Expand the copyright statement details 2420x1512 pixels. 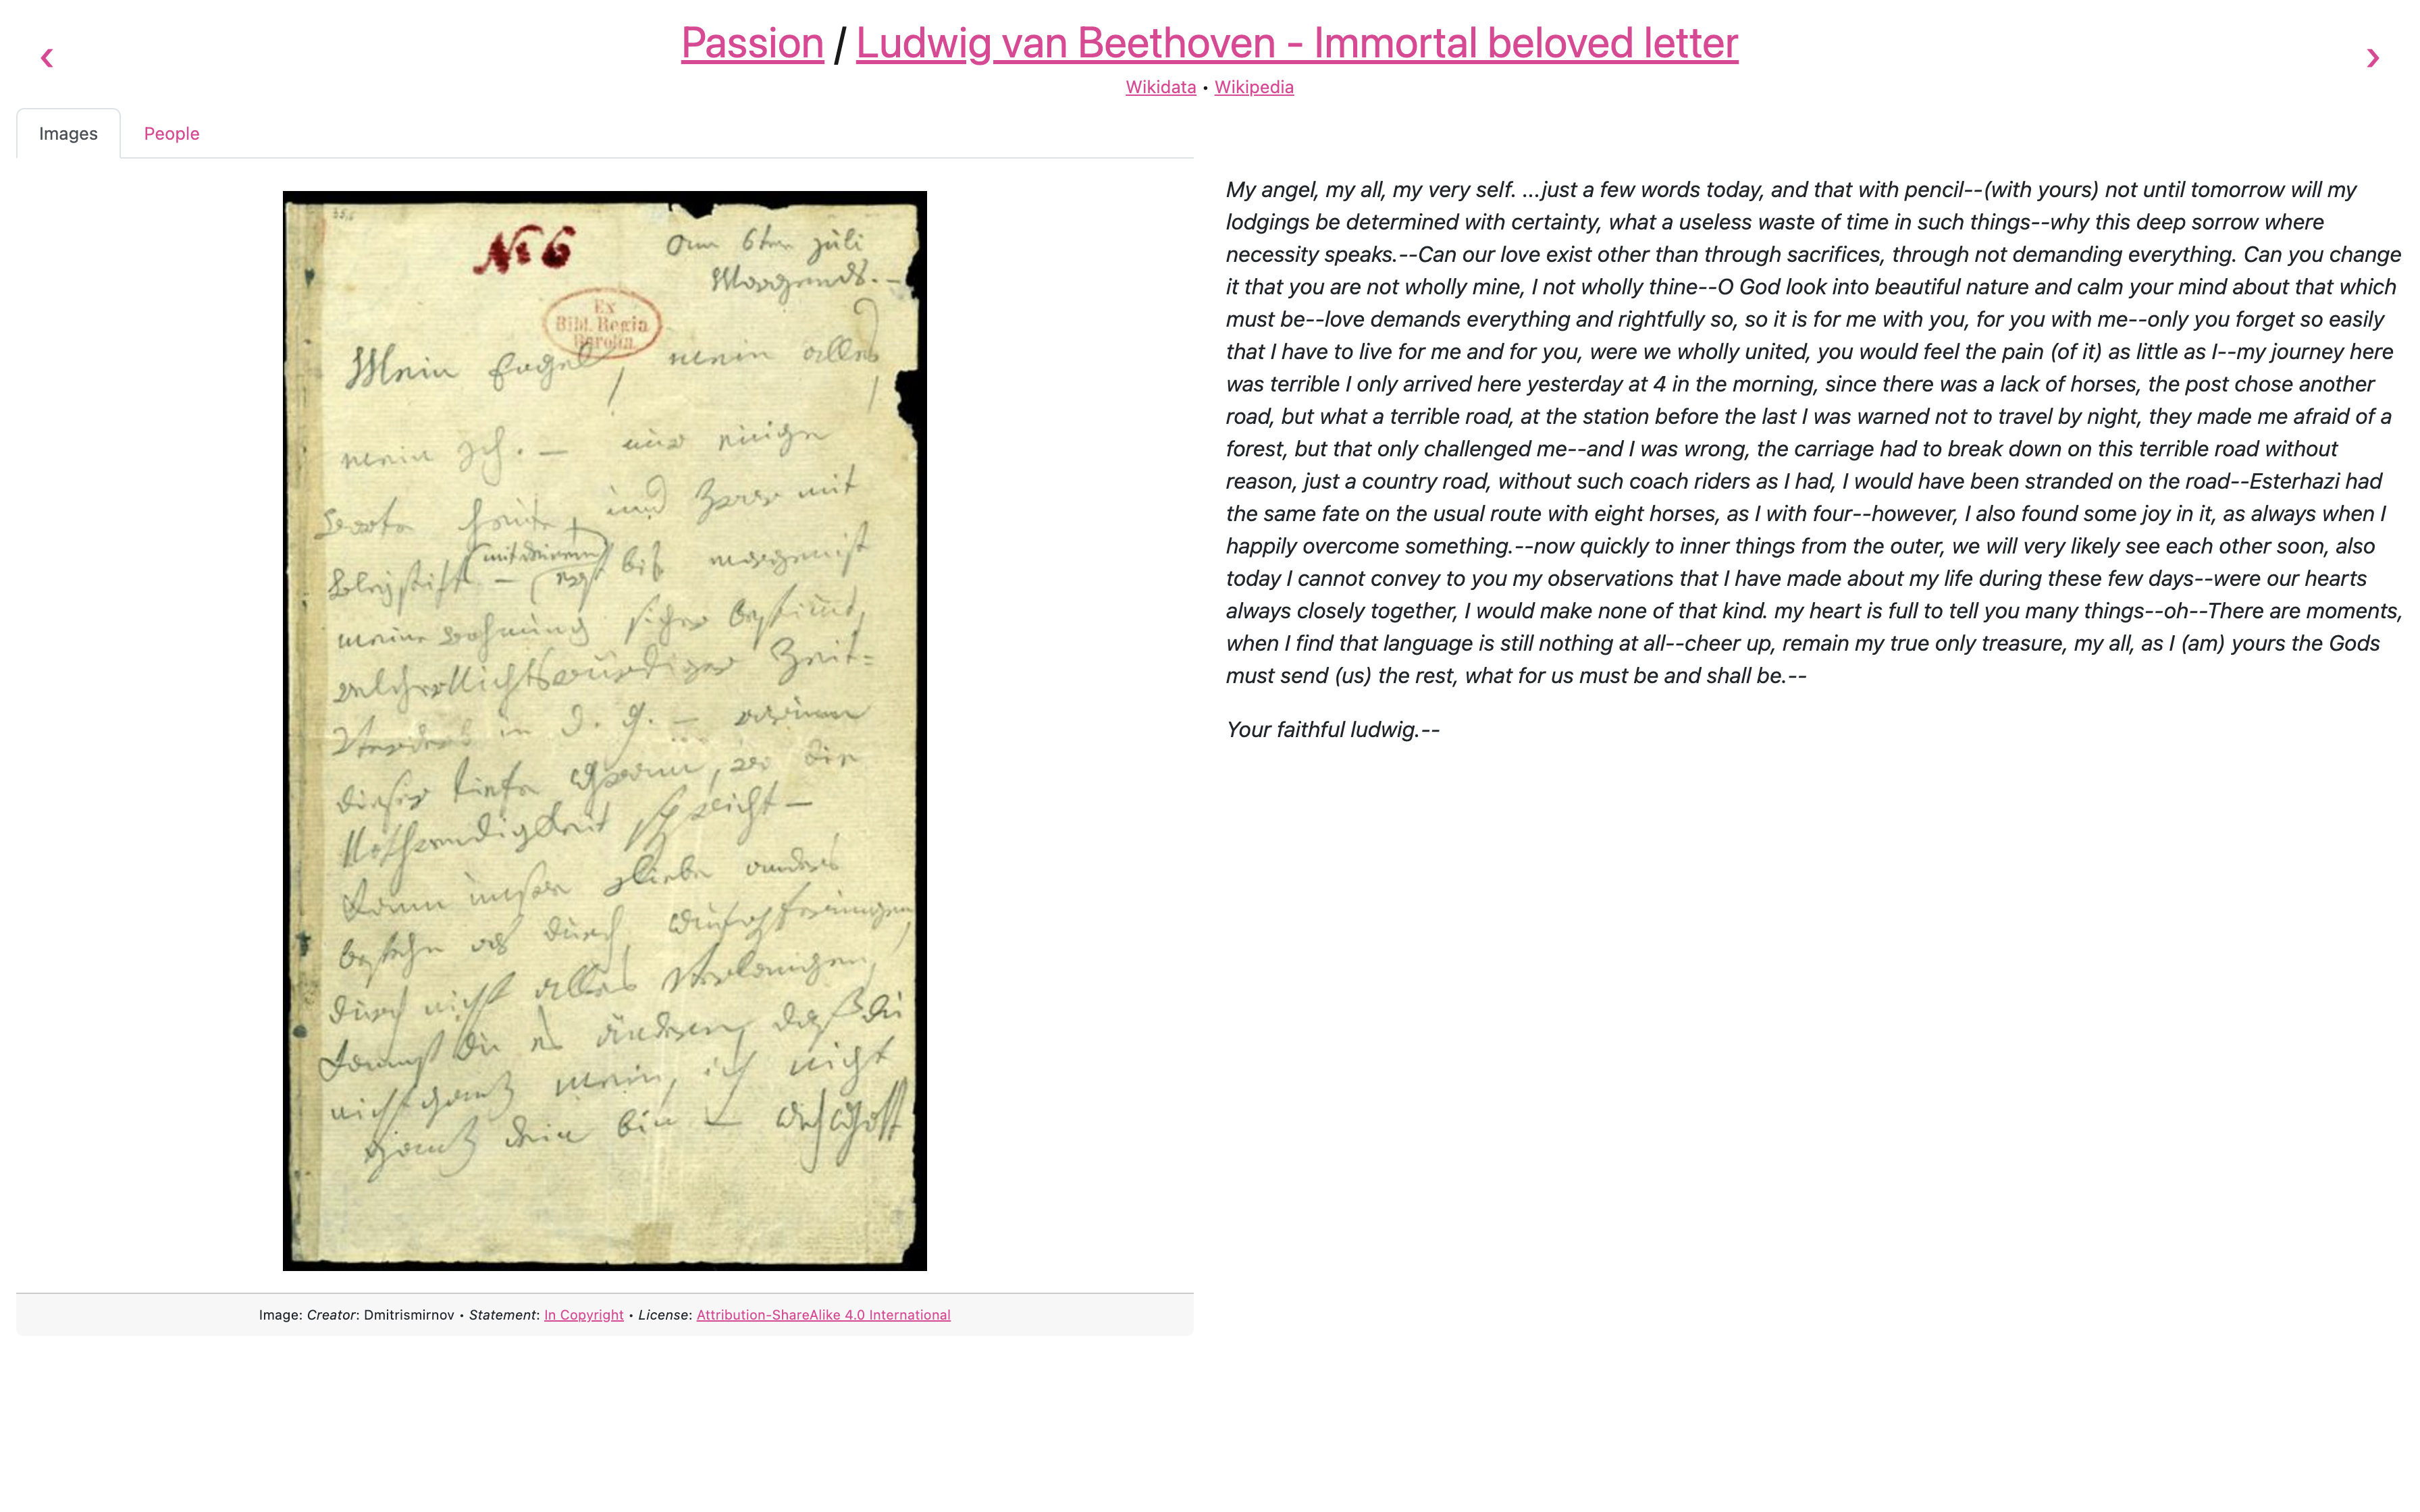pyautogui.click(x=583, y=1315)
